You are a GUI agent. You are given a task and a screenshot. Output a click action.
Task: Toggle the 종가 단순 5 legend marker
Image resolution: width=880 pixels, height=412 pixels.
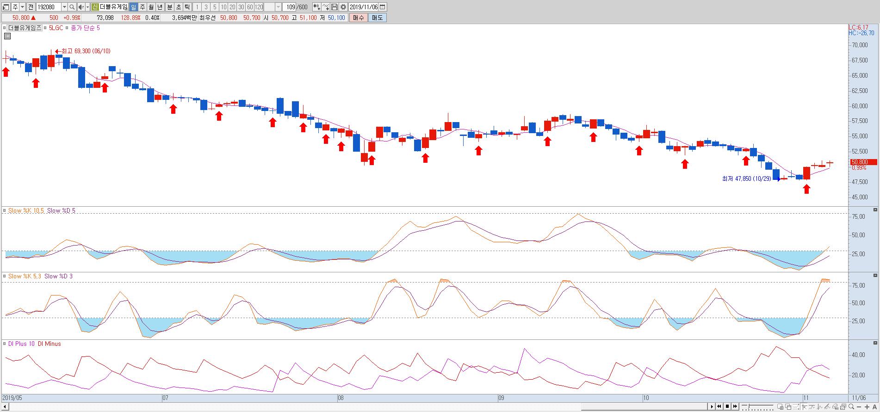pyautogui.click(x=67, y=28)
